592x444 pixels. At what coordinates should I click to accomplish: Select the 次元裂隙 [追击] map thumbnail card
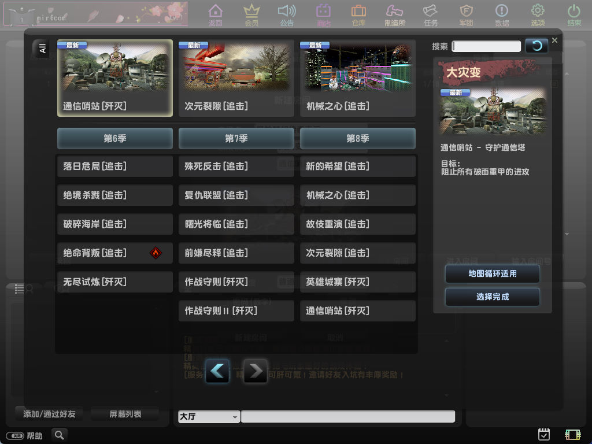[236, 78]
